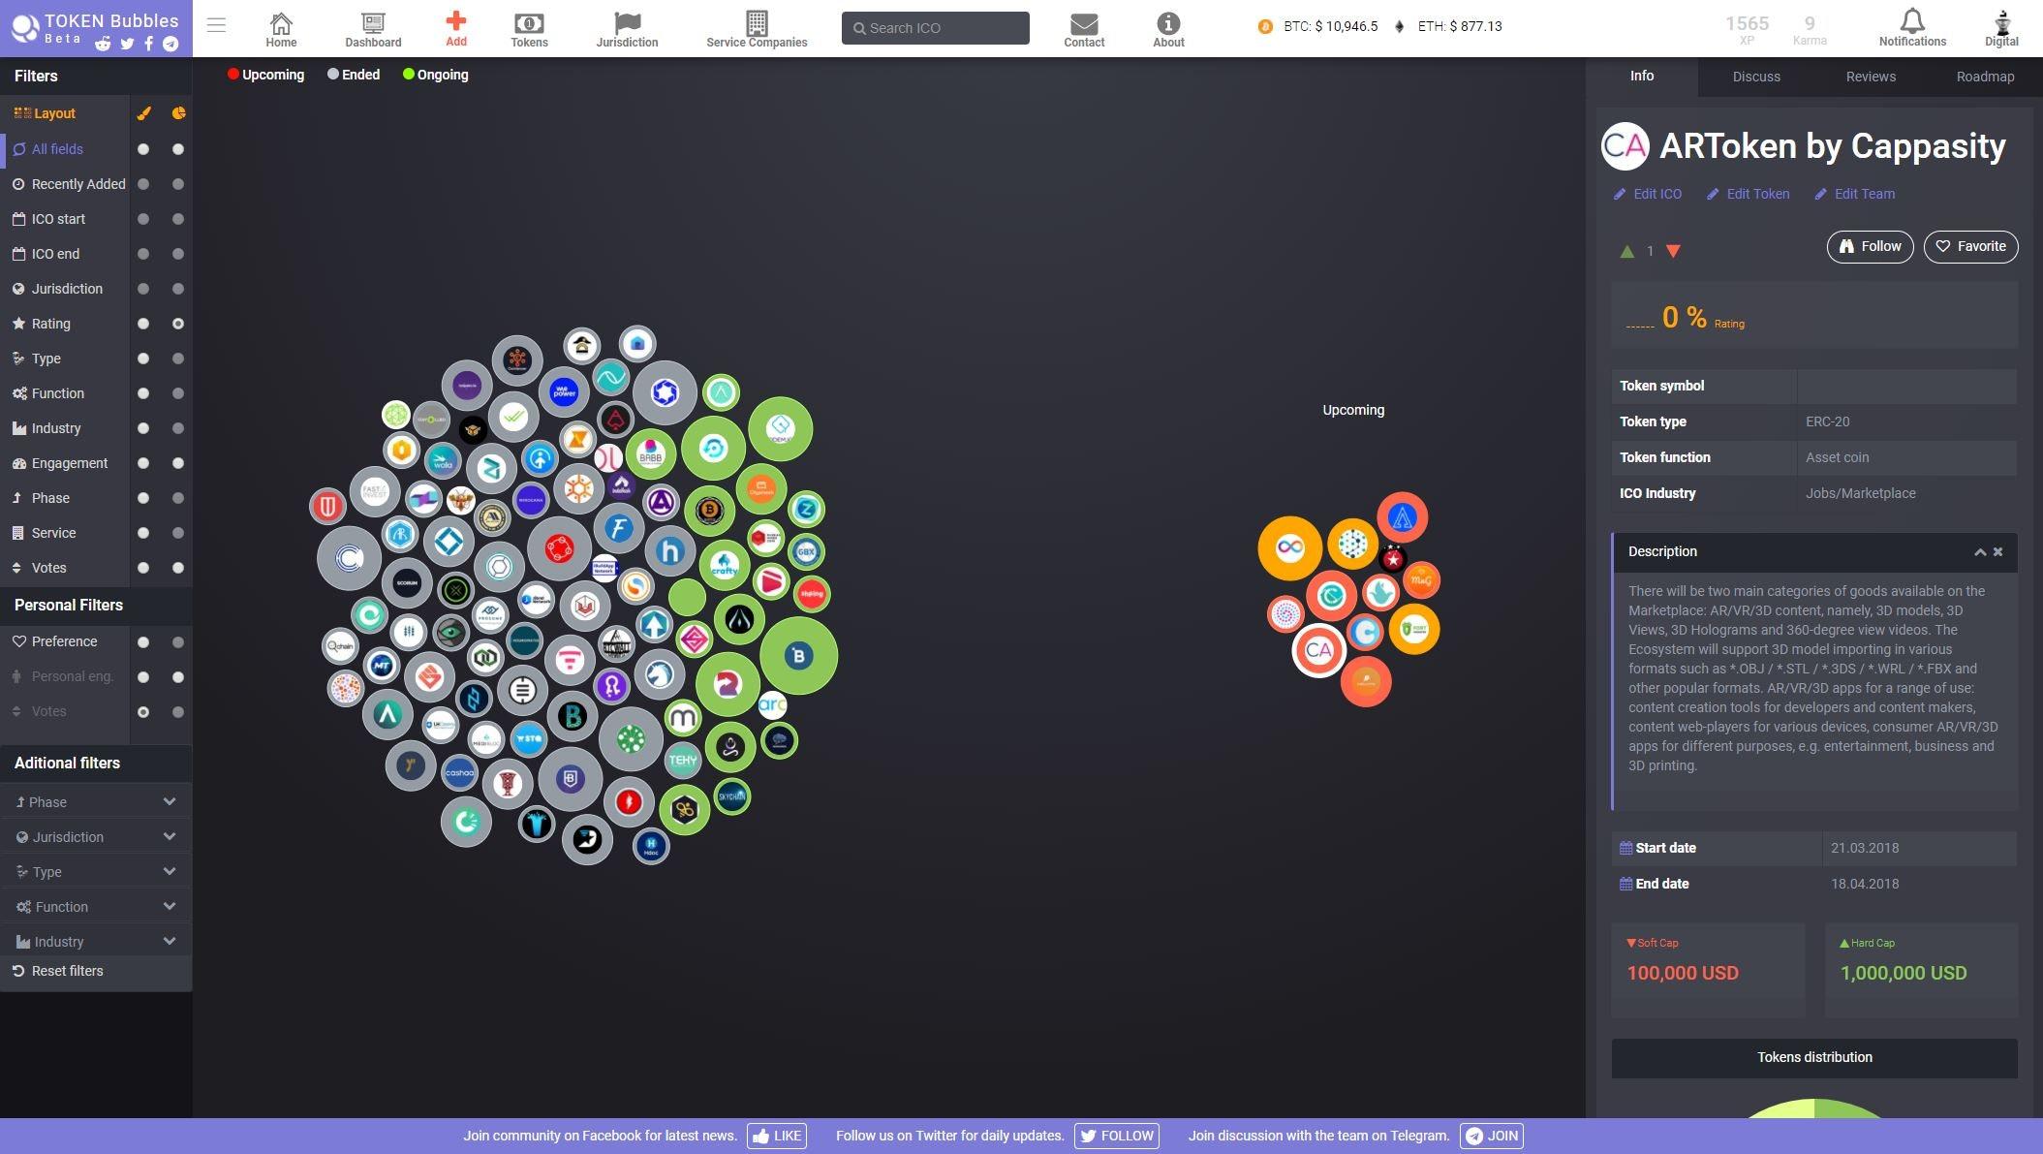2043x1154 pixels.
Task: Downvote ARToken with the red arrow
Action: [x=1673, y=251]
